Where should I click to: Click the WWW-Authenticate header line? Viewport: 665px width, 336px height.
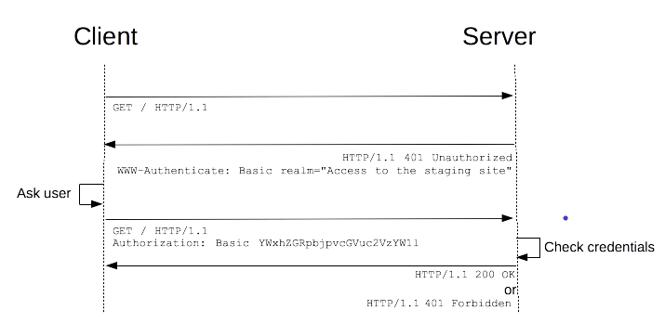click(314, 171)
